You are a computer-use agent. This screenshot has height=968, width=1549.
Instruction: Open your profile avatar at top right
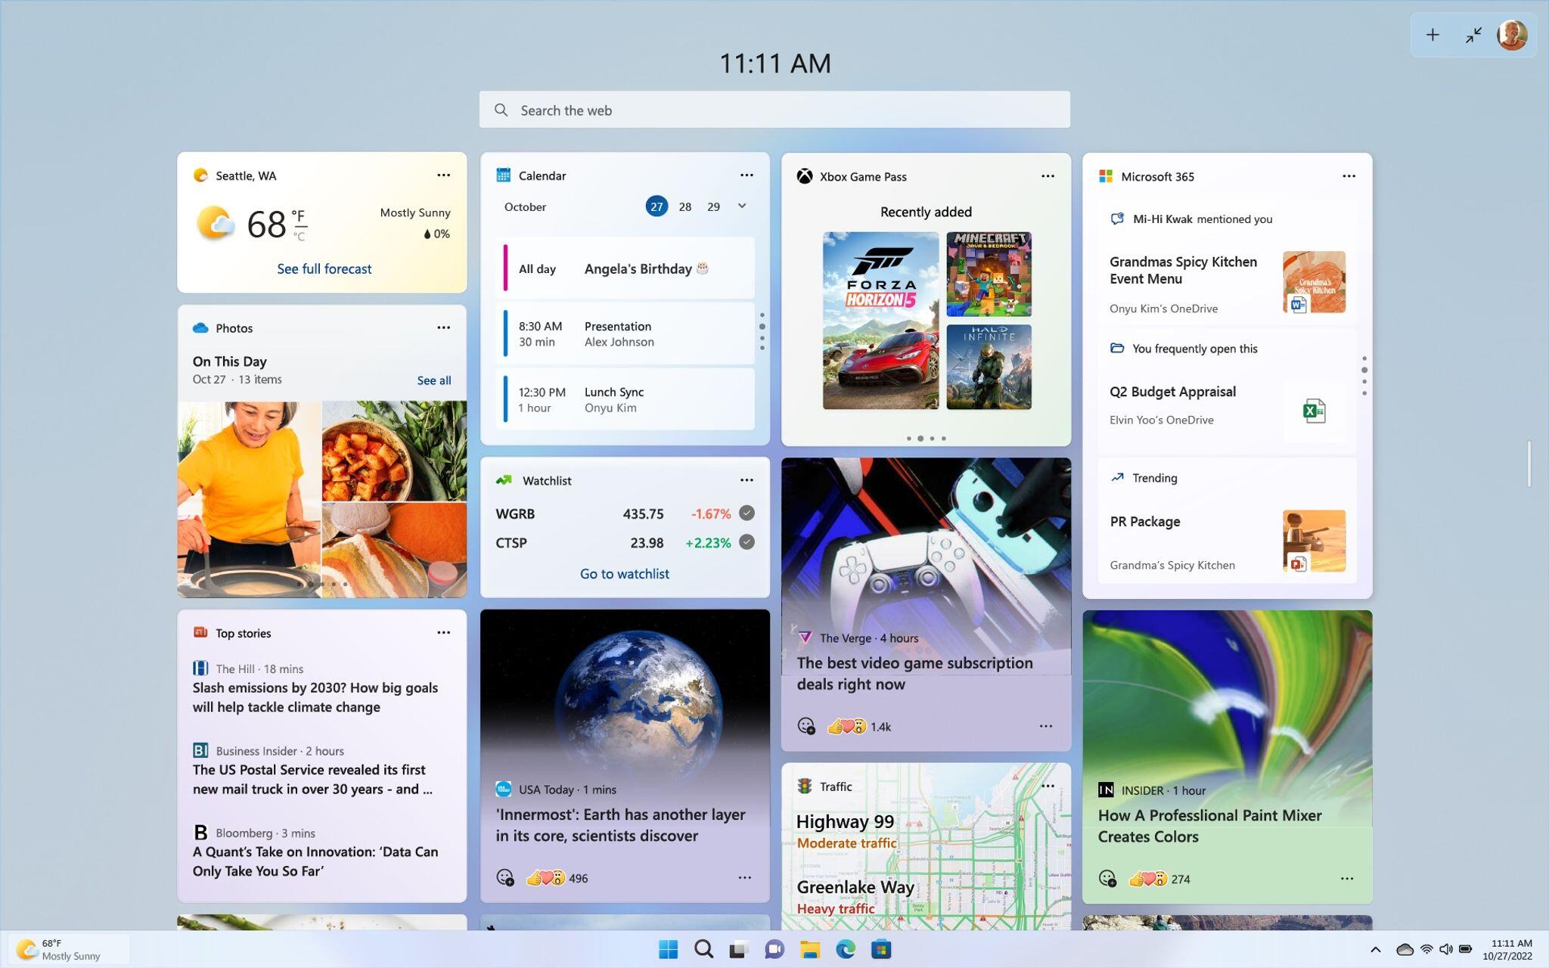pyautogui.click(x=1510, y=34)
